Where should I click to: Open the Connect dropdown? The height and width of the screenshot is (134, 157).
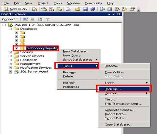coord(10,19)
